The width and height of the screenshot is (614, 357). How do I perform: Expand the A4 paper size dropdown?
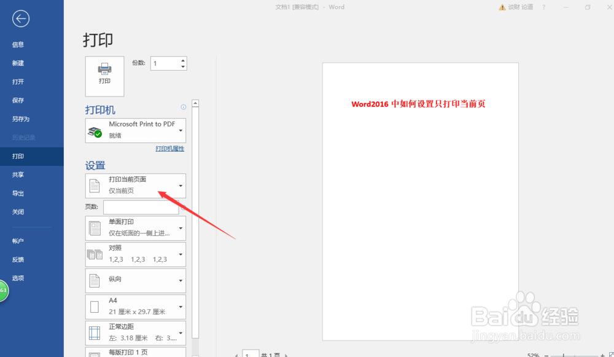(181, 307)
